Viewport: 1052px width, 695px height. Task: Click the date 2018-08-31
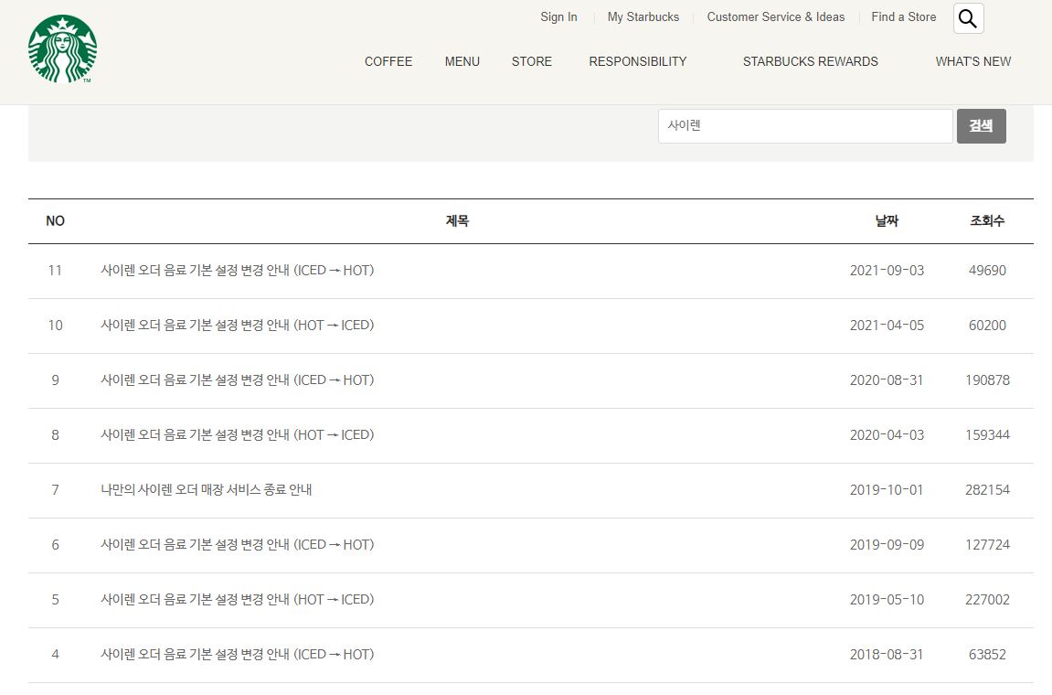887,655
